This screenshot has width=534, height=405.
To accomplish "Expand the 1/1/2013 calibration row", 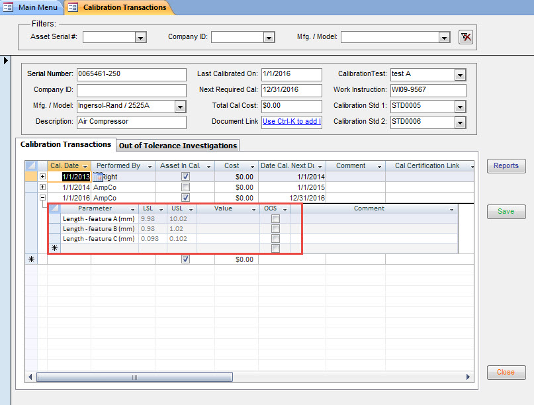I will click(43, 177).
